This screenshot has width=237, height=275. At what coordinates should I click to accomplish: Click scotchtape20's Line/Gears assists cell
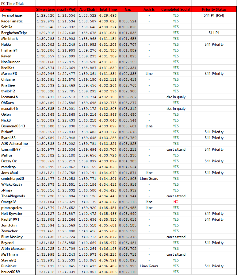149,179
